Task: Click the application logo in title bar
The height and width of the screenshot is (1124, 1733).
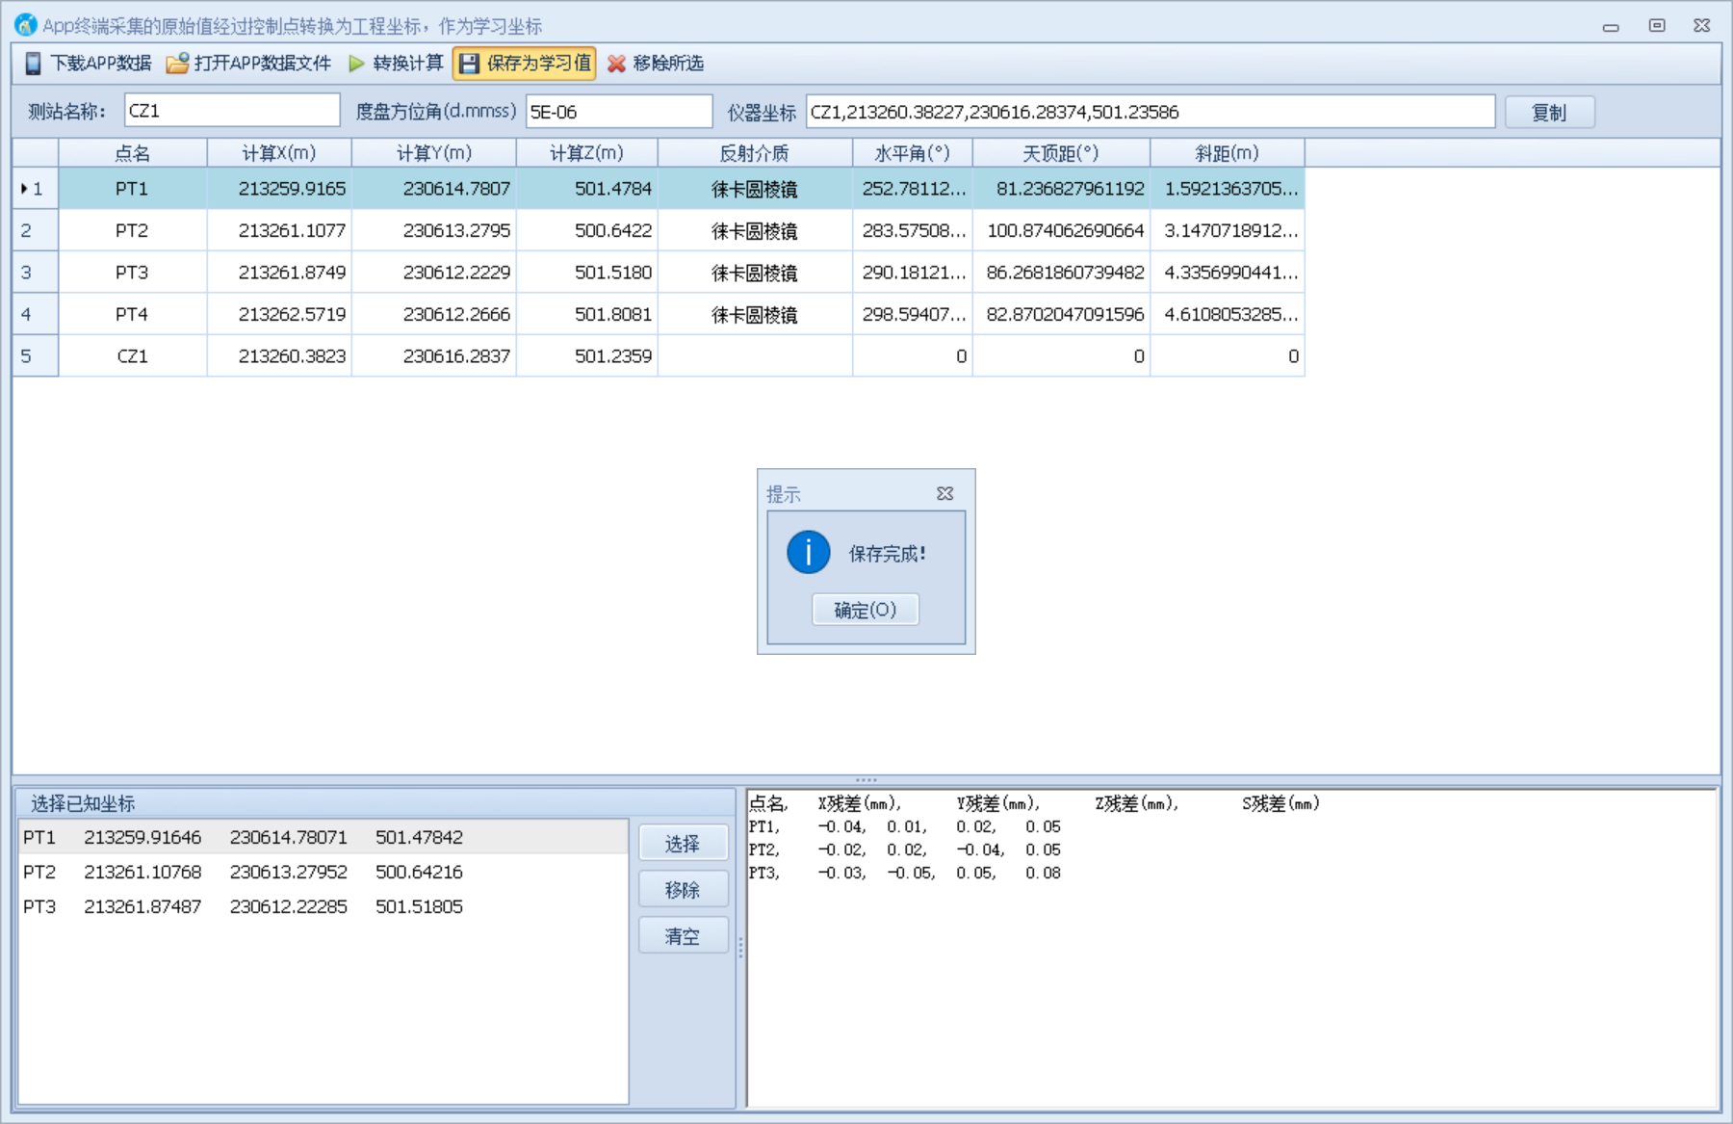Action: click(25, 25)
